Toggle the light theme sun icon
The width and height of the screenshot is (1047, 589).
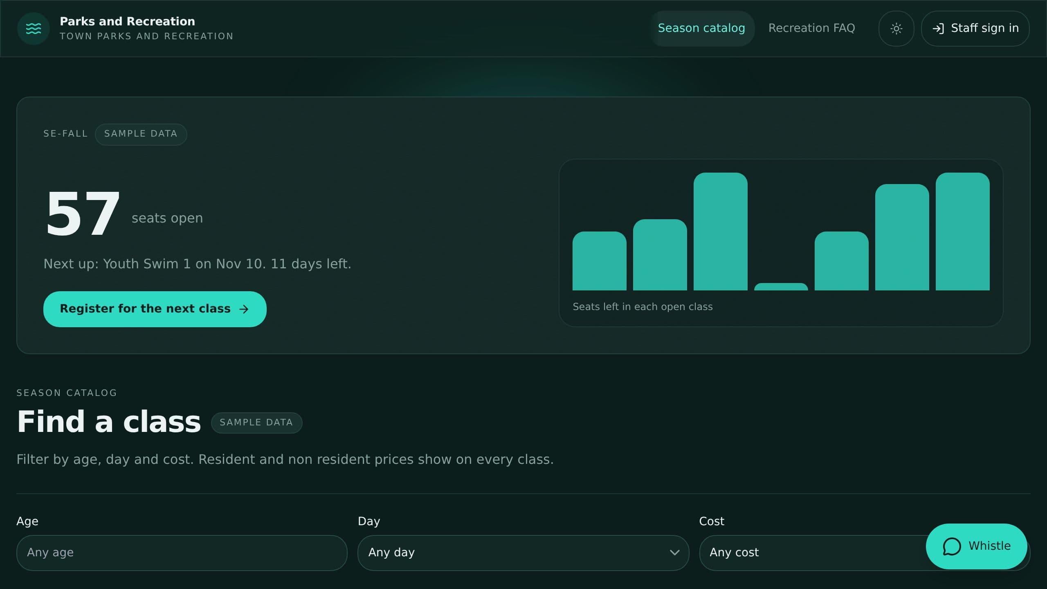[x=896, y=29]
